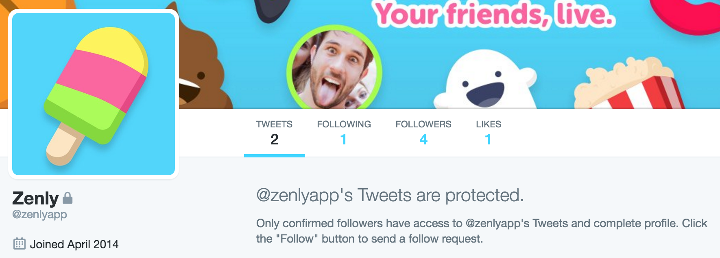Click the calendar icon next to Joined date
The width and height of the screenshot is (720, 258).
click(x=20, y=244)
